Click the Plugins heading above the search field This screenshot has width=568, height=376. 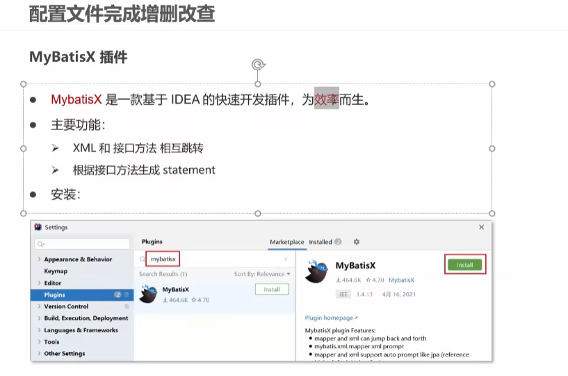click(x=152, y=242)
